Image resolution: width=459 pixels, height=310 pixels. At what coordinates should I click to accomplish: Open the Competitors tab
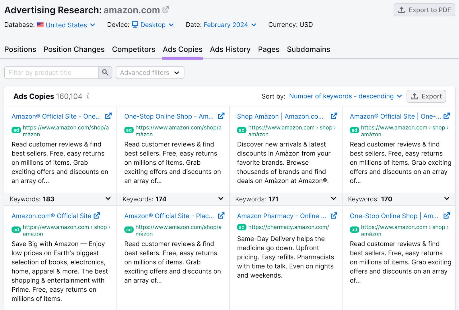134,49
